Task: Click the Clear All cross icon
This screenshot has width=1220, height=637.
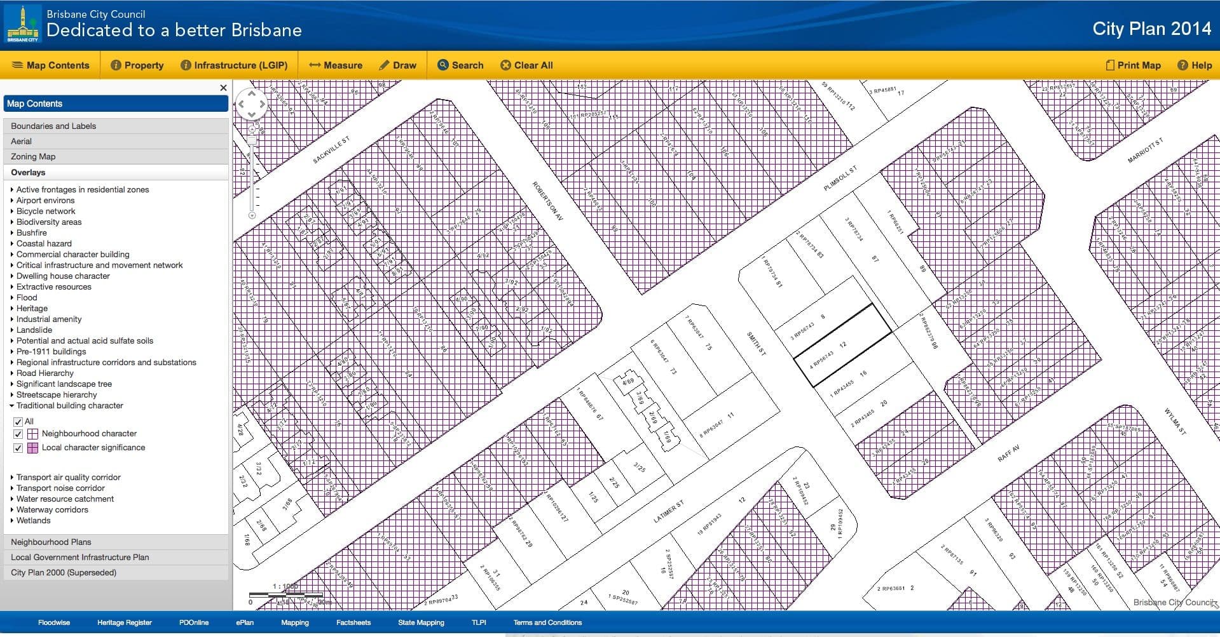Action: [505, 65]
